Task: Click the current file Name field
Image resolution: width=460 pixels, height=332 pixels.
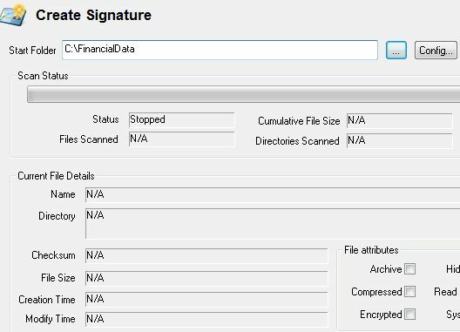Action: 273,194
